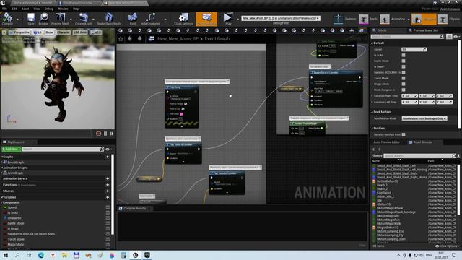462x260 pixels.
Task: Open the Window menu
Action: click(x=63, y=9)
